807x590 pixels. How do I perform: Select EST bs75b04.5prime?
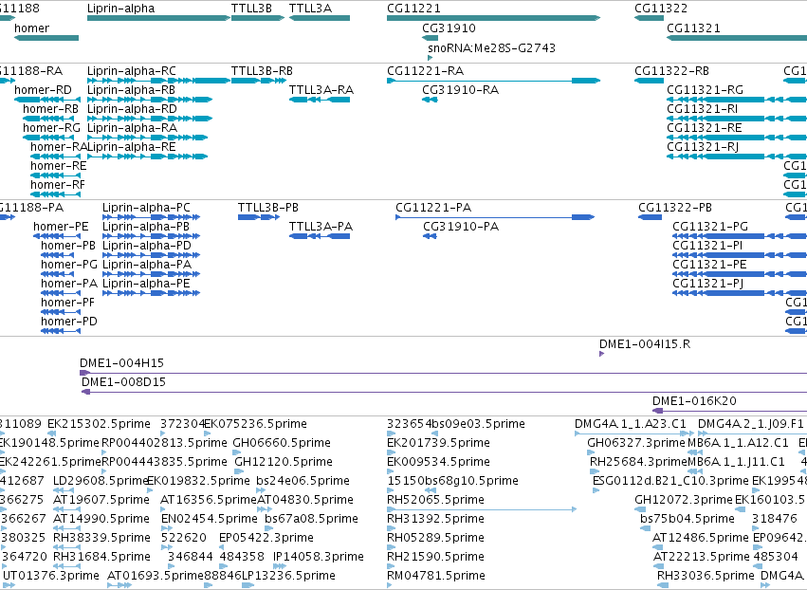coord(688,519)
